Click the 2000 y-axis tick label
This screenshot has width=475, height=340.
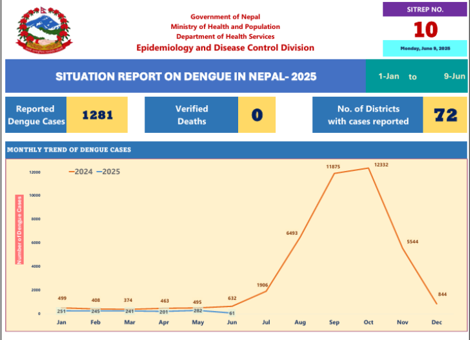tap(35, 290)
